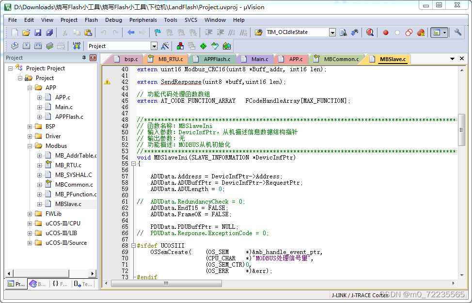
Task: Toggle the window layout button
Action: point(437,32)
